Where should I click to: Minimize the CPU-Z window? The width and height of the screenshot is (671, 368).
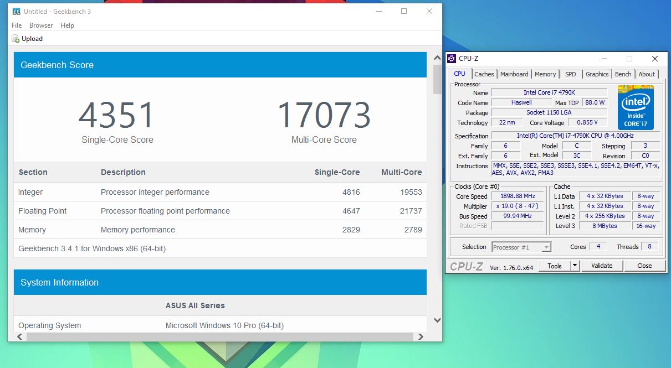603,59
